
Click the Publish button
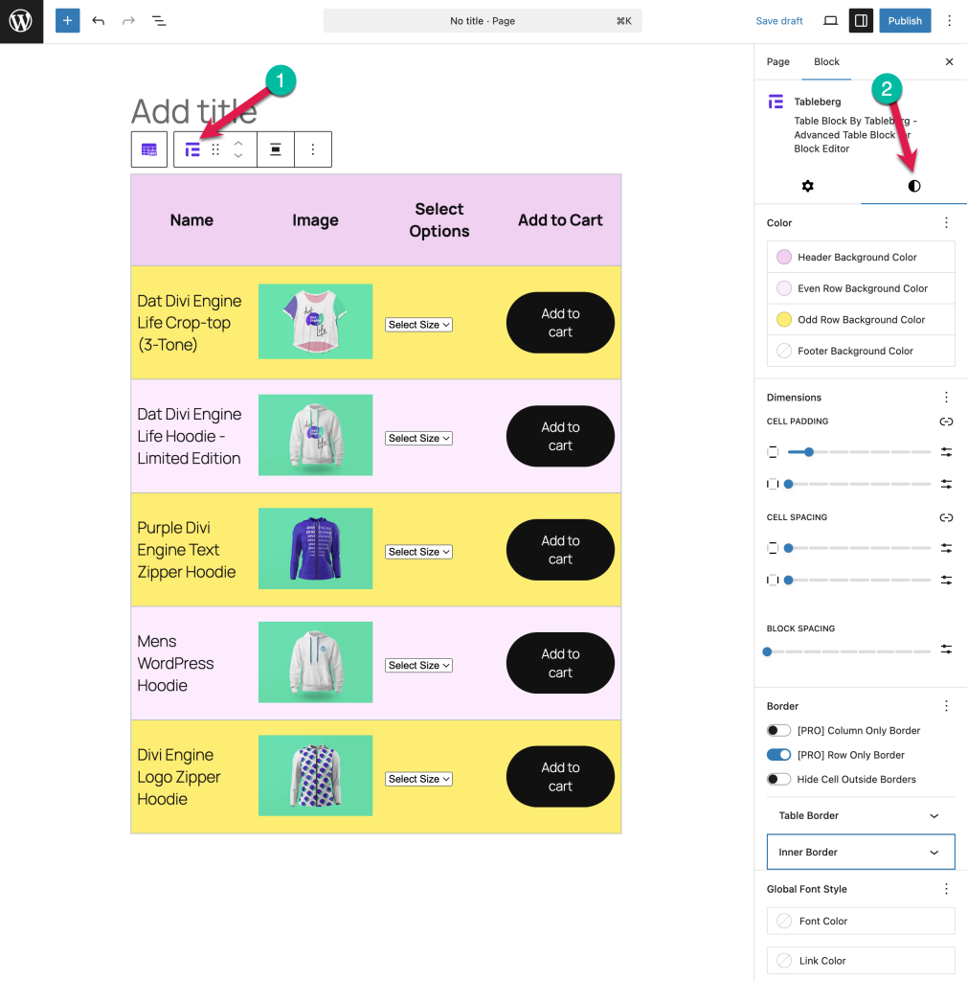click(905, 21)
